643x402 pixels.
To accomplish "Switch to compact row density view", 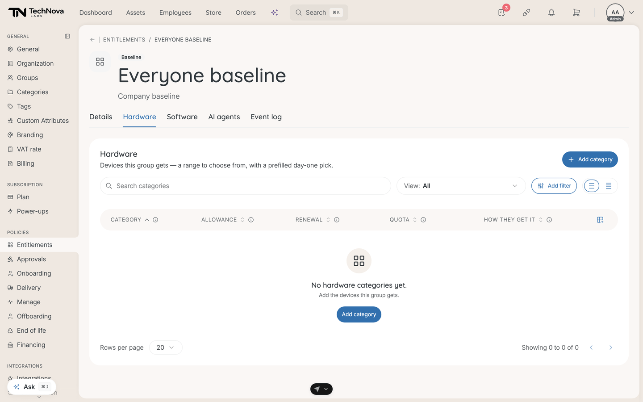I will tap(609, 186).
